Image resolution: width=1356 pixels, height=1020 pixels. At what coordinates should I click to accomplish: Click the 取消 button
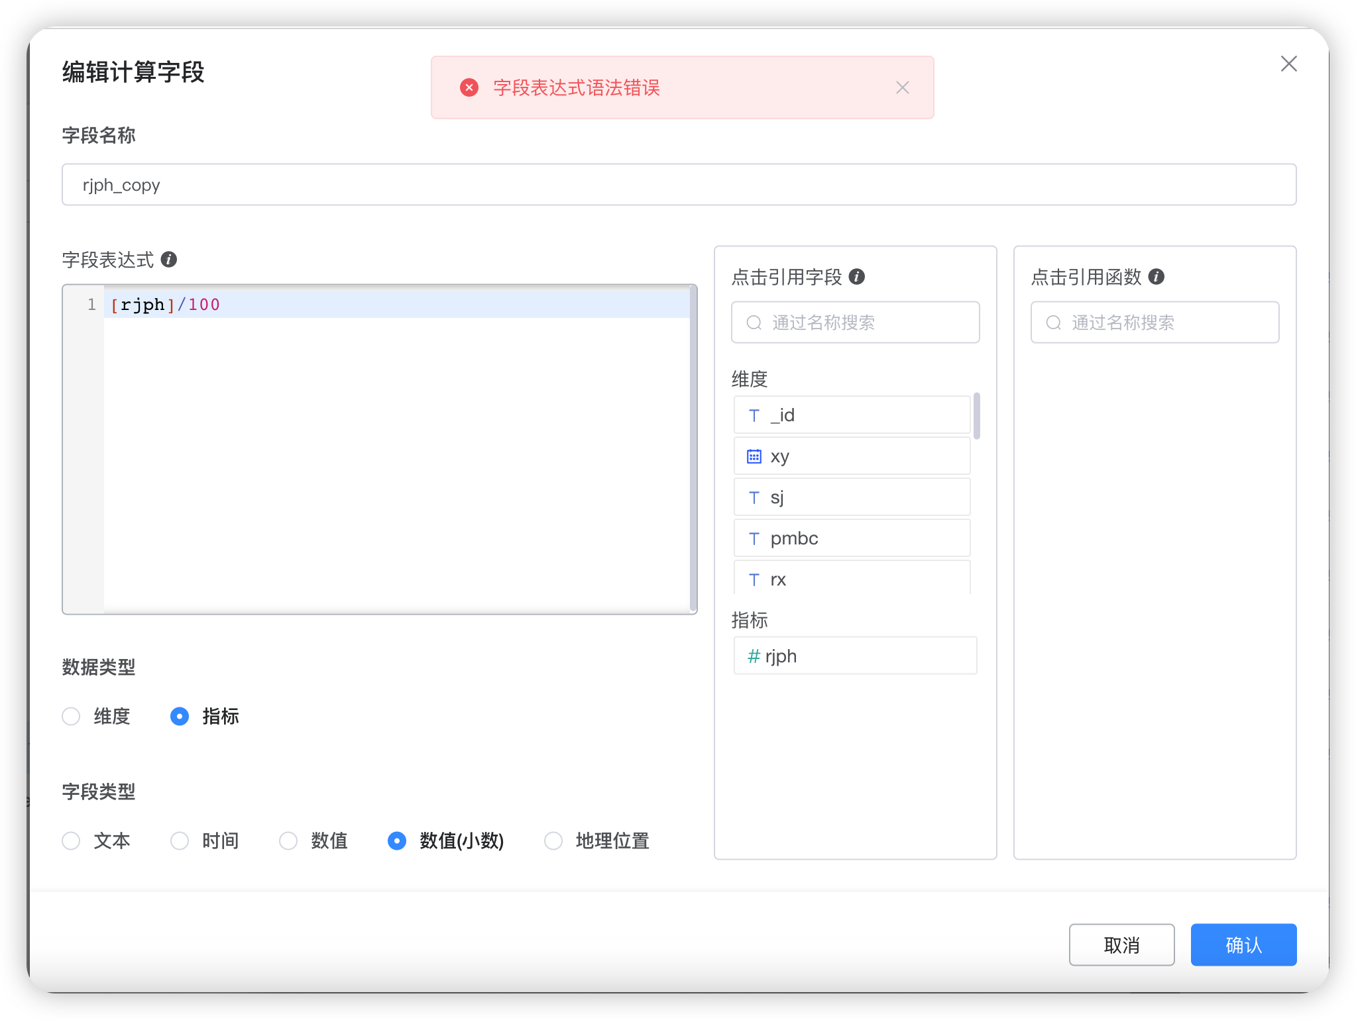[x=1121, y=945]
